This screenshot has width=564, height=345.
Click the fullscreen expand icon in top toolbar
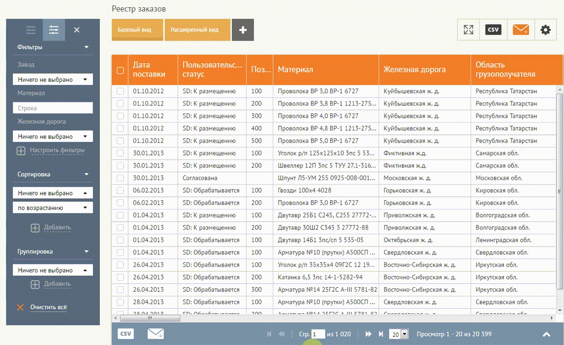[x=468, y=30]
